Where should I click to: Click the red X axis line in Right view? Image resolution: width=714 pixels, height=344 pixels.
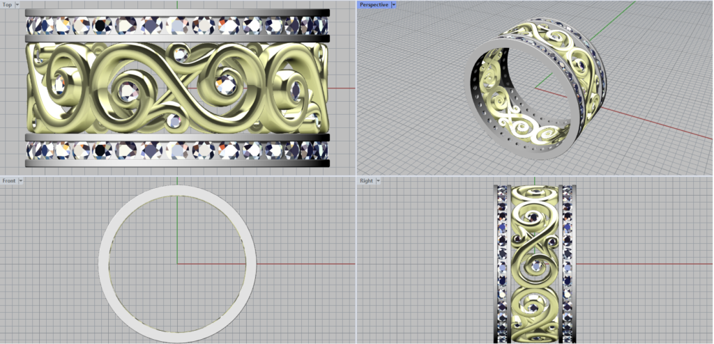[641, 264]
